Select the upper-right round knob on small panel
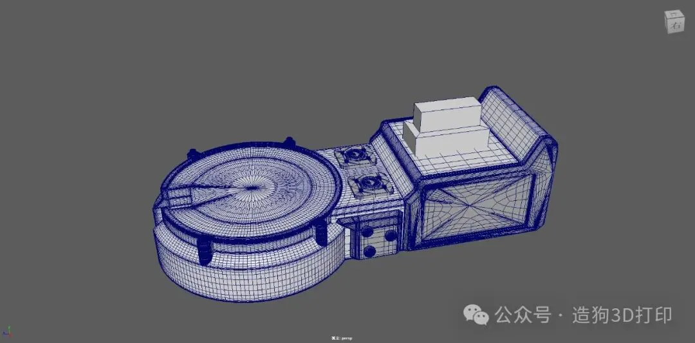The width and height of the screenshot is (695, 343). click(391, 236)
